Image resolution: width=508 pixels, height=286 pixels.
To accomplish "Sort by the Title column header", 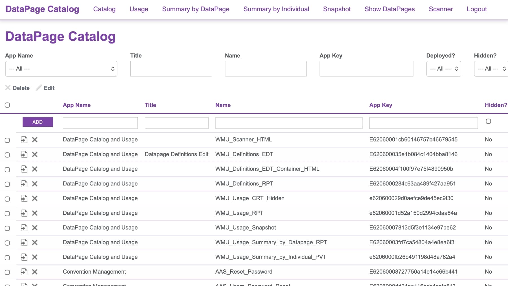I will (150, 105).
